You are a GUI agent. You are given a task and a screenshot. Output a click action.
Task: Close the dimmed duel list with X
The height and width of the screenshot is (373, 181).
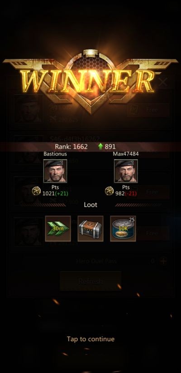click(163, 82)
